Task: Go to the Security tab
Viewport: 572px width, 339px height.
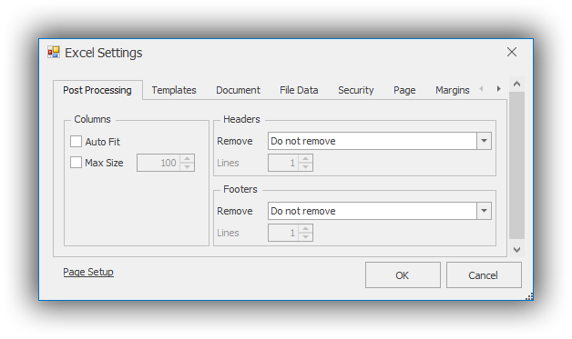Action: coord(355,90)
